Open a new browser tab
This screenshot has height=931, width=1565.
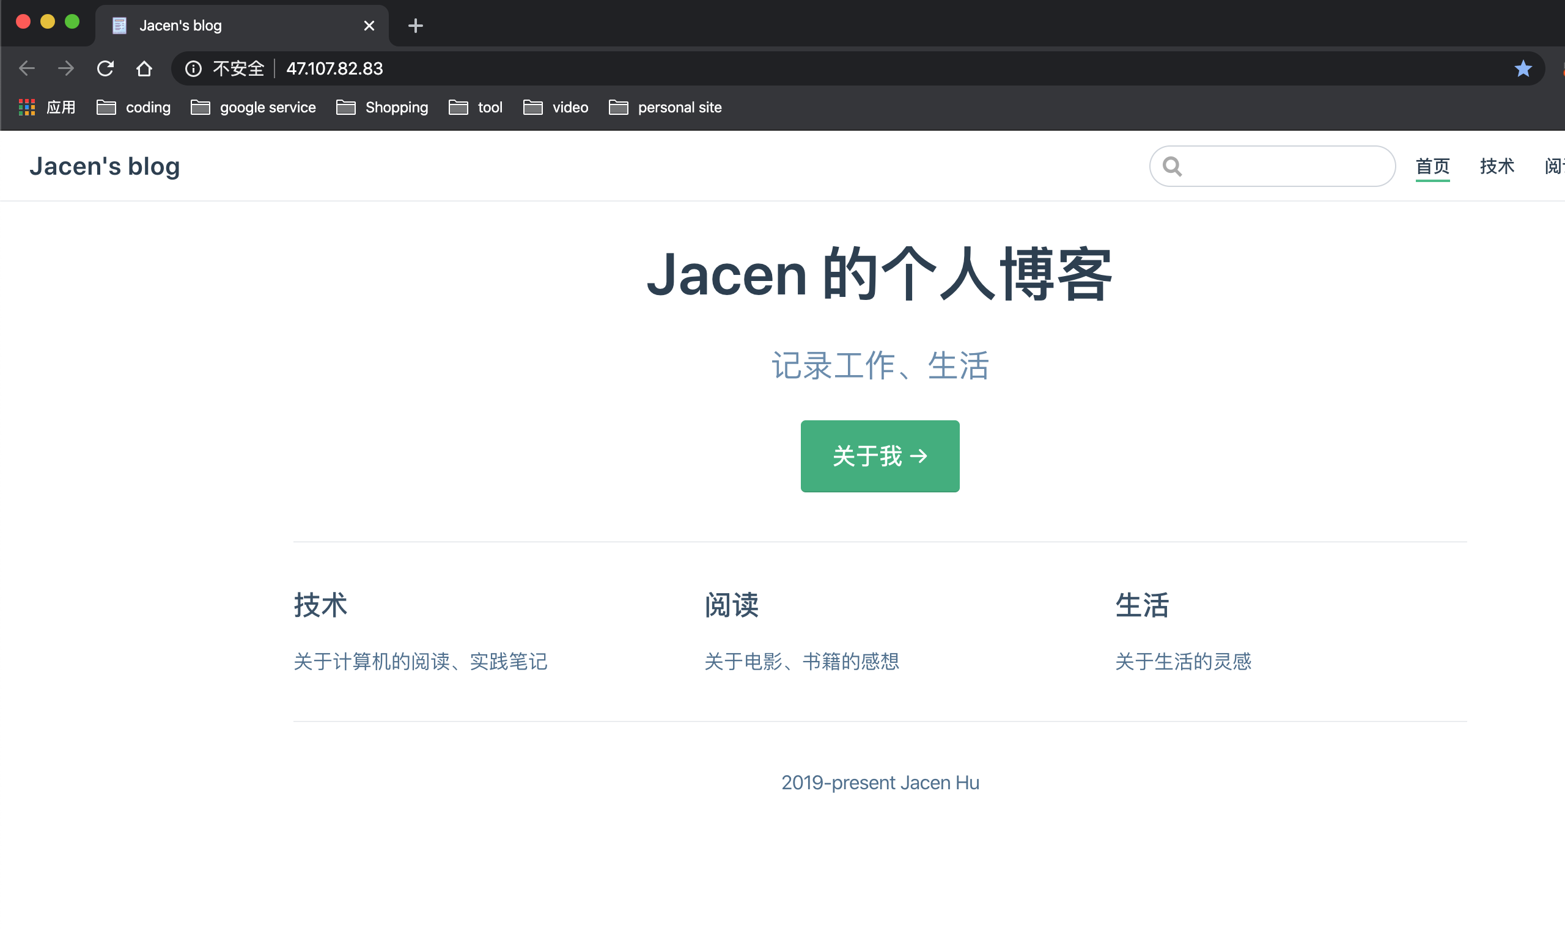(x=416, y=25)
